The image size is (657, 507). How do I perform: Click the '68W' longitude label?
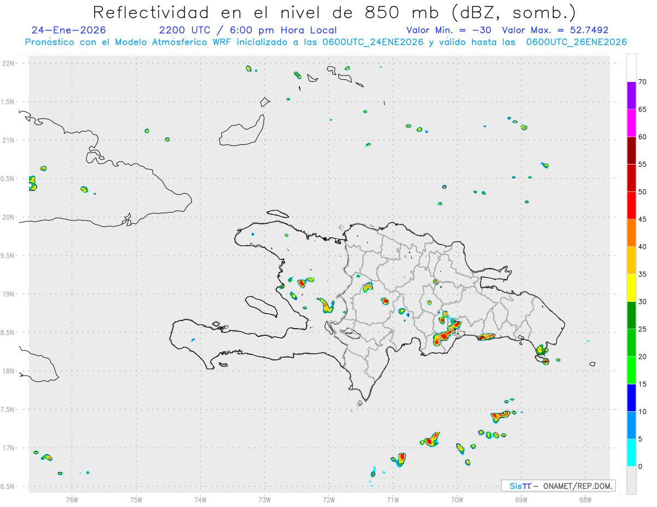pyautogui.click(x=585, y=499)
